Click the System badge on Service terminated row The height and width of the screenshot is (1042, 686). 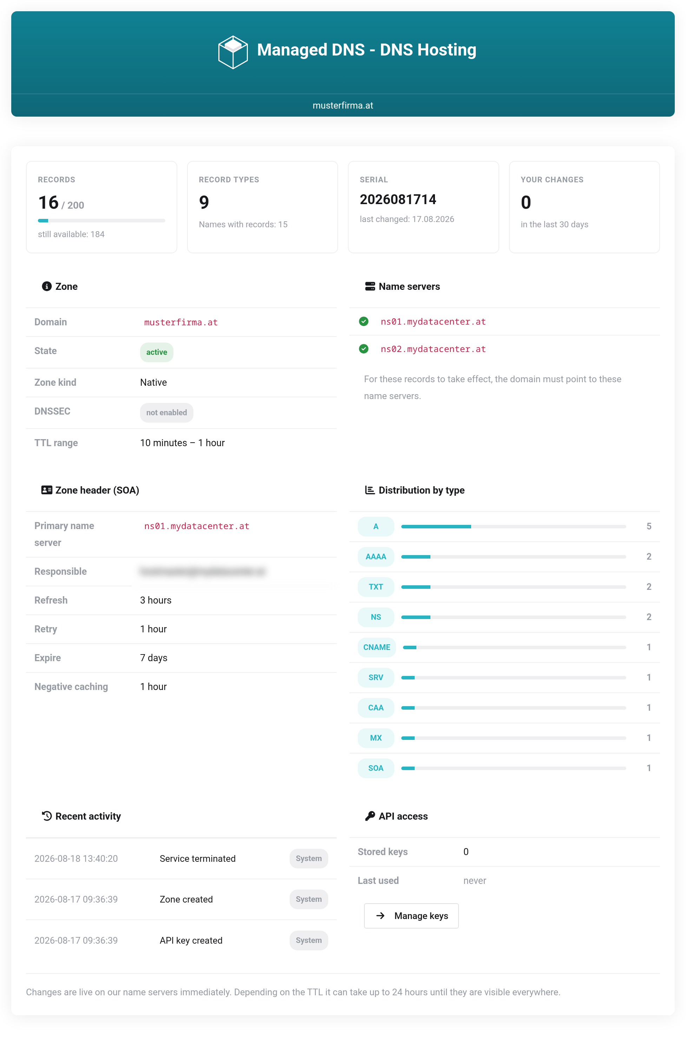[309, 858]
